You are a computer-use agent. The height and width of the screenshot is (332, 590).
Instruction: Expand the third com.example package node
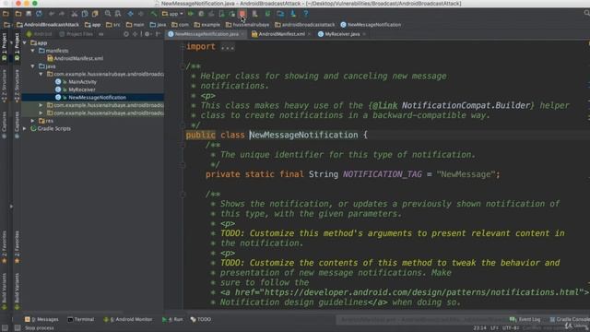tap(41, 113)
